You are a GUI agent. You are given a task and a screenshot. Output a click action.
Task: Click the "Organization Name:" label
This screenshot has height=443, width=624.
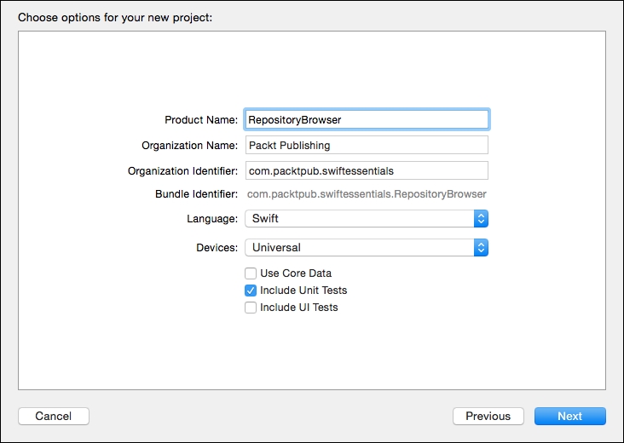pos(190,146)
